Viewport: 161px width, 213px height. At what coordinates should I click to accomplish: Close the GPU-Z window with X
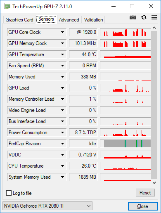pos(151,6)
